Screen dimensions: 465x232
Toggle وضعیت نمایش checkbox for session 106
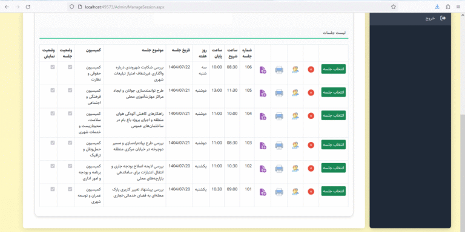[x=53, y=67]
